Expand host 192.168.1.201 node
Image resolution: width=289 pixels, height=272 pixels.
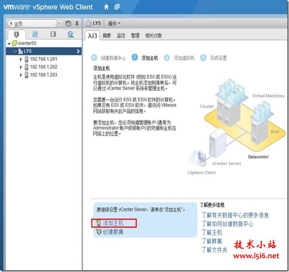pos(21,59)
